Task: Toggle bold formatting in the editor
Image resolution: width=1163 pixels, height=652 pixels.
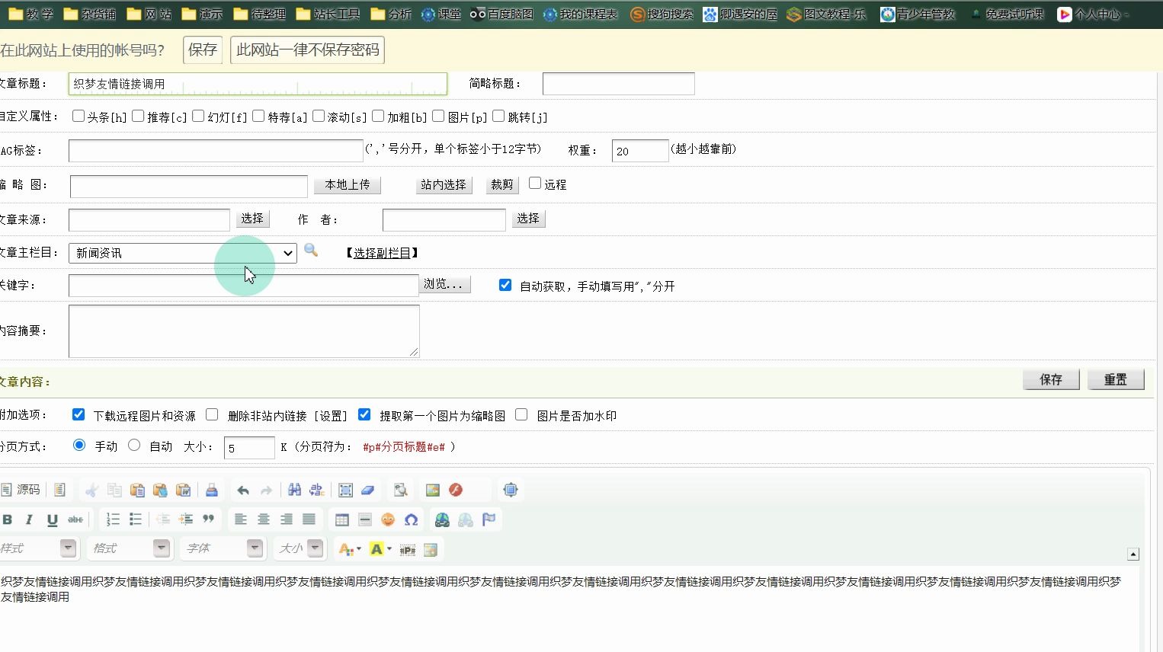Action: pyautogui.click(x=8, y=519)
